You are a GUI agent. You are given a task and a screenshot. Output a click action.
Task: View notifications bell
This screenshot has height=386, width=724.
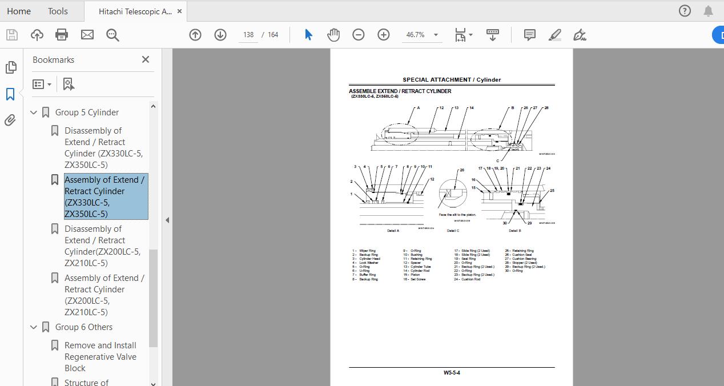click(708, 11)
